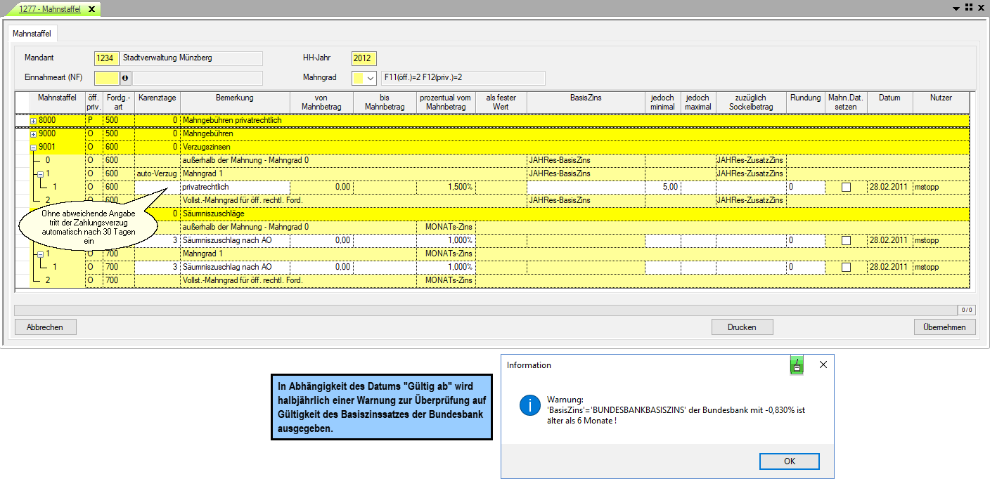Switch to the inner Mahnstaffel tab
The image size is (990, 479).
click(33, 34)
